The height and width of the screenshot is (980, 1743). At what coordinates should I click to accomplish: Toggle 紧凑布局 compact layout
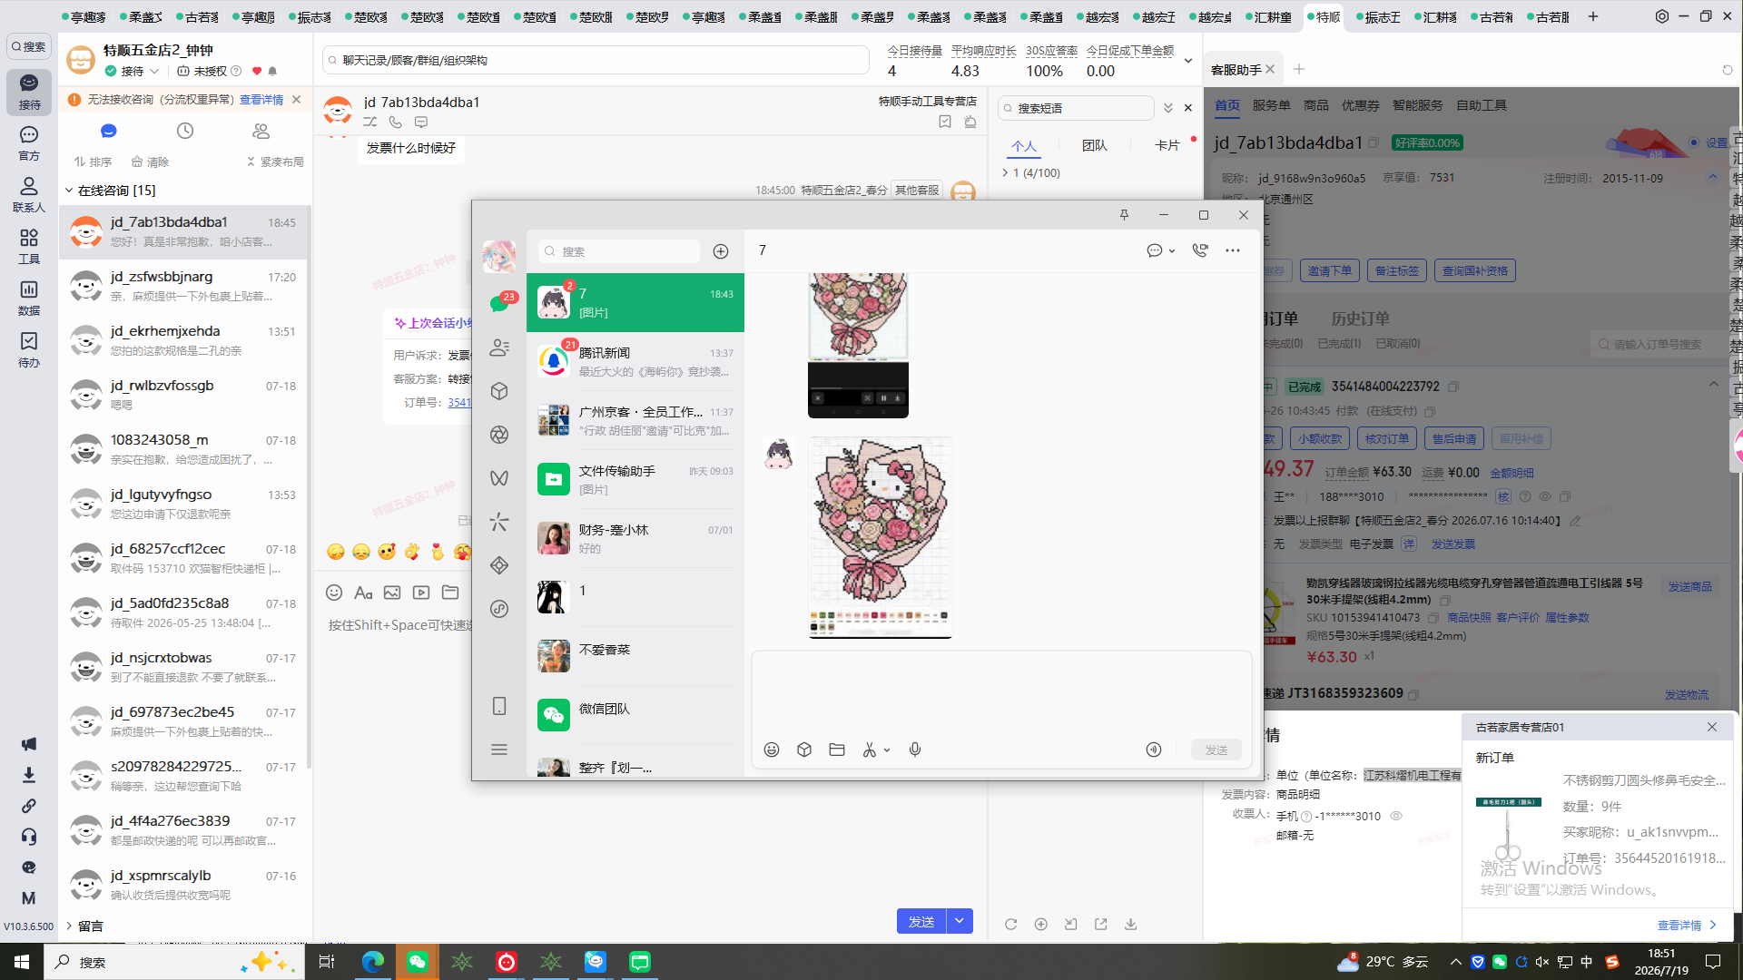point(275,162)
